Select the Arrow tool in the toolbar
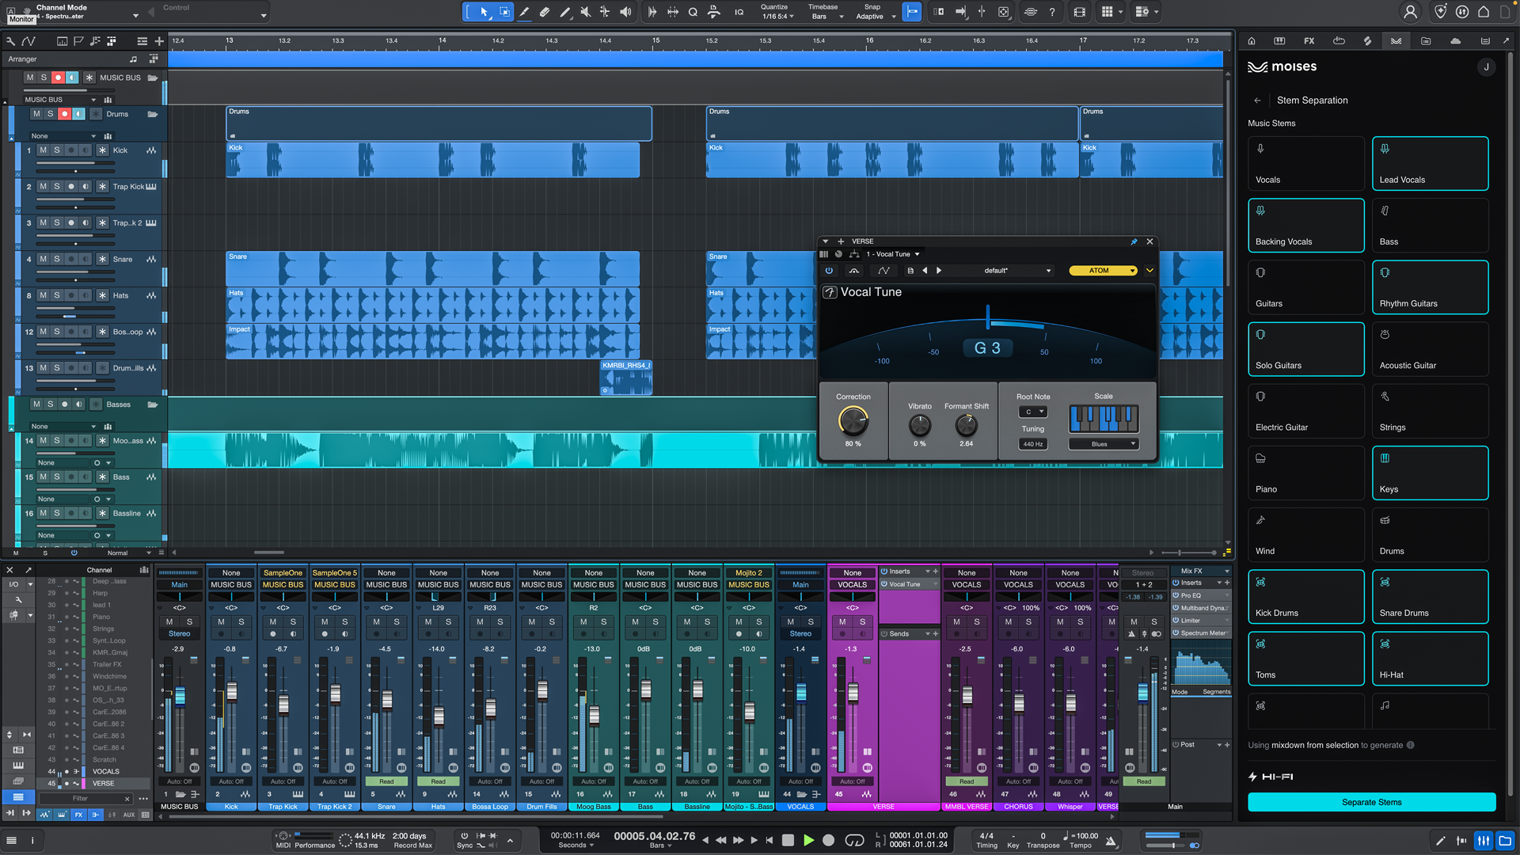 coord(484,12)
